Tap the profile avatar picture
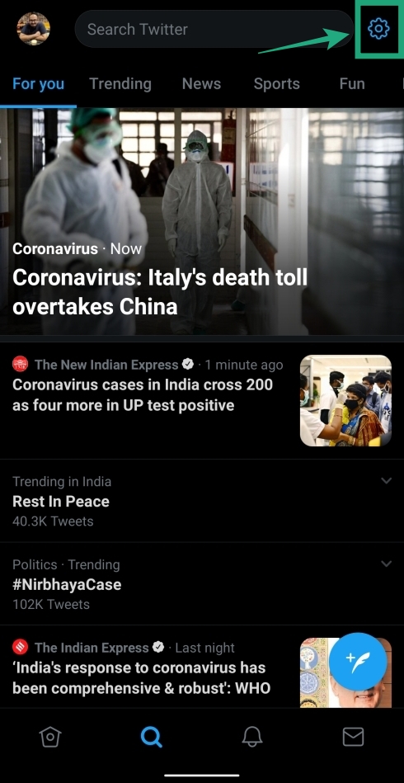 tap(34, 28)
